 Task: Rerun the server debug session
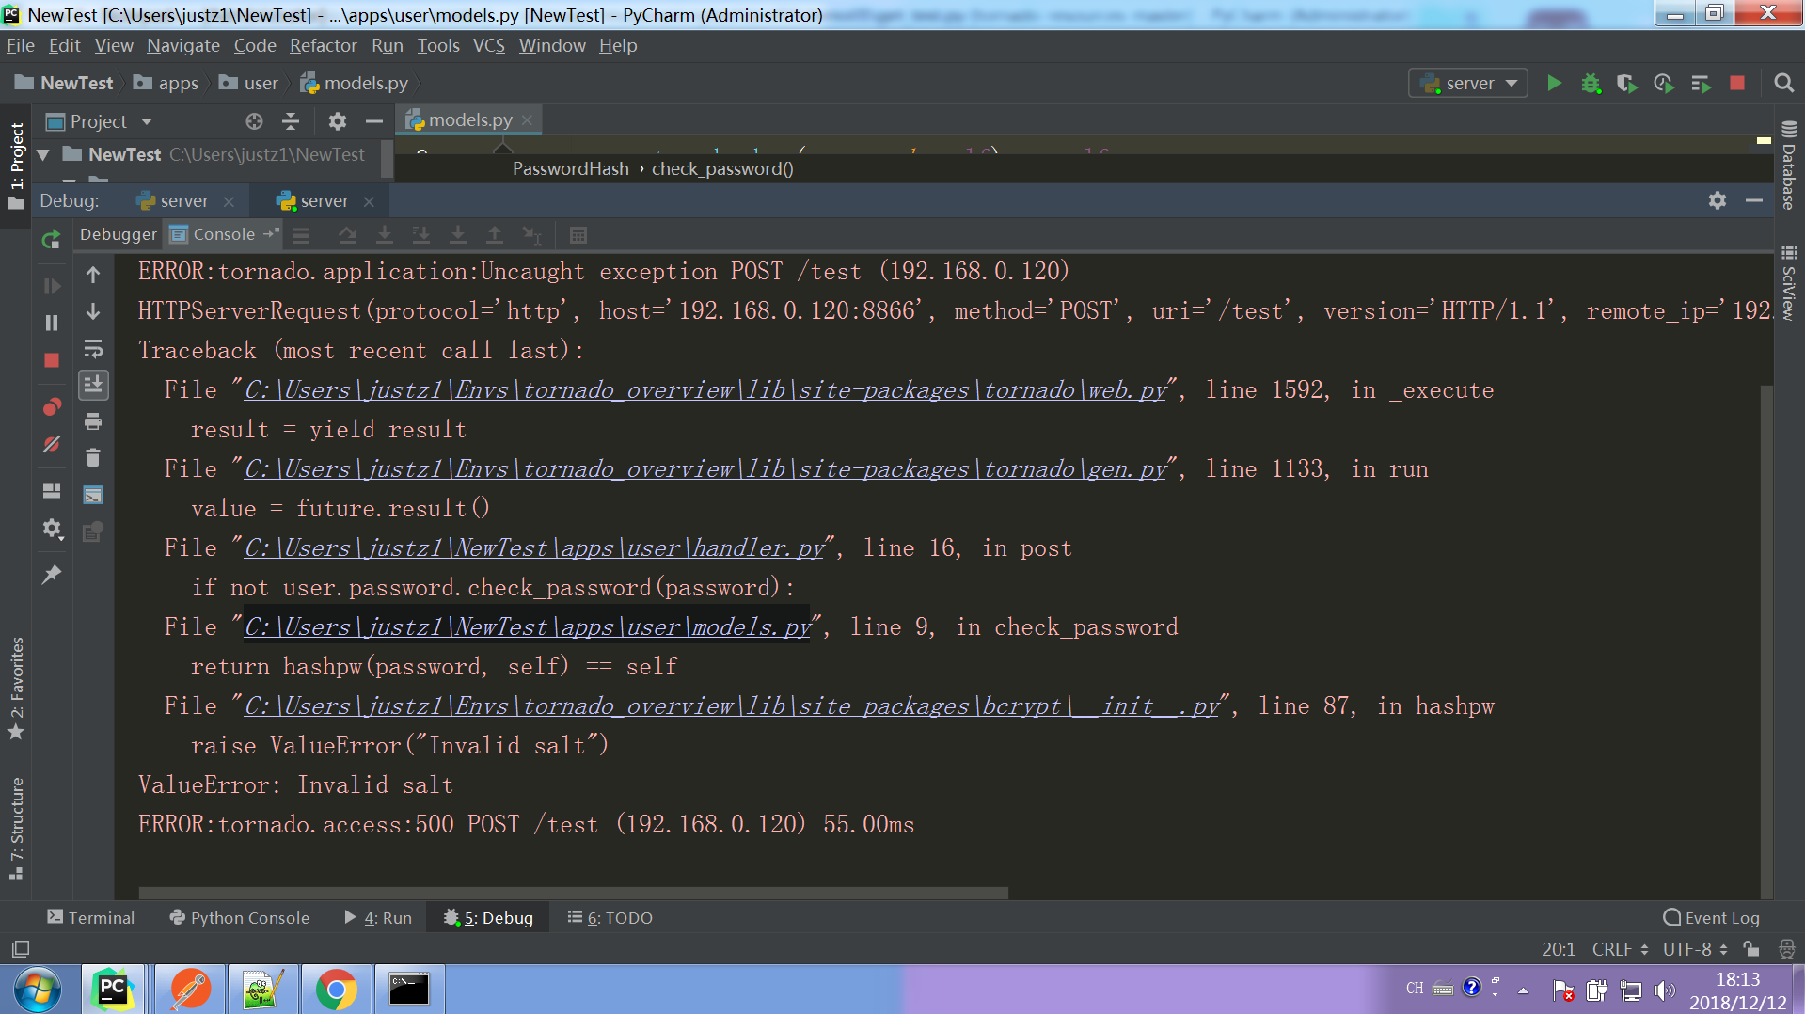pos(52,239)
